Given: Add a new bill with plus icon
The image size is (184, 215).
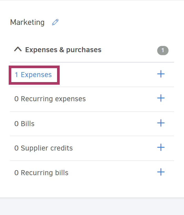Looking at the screenshot, I should point(161,123).
